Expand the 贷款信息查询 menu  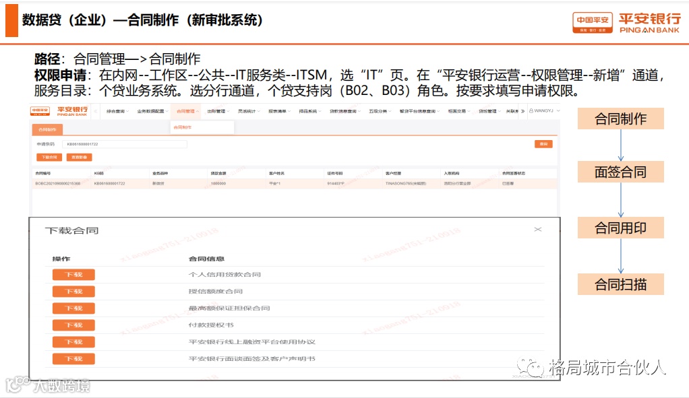pyautogui.click(x=345, y=112)
